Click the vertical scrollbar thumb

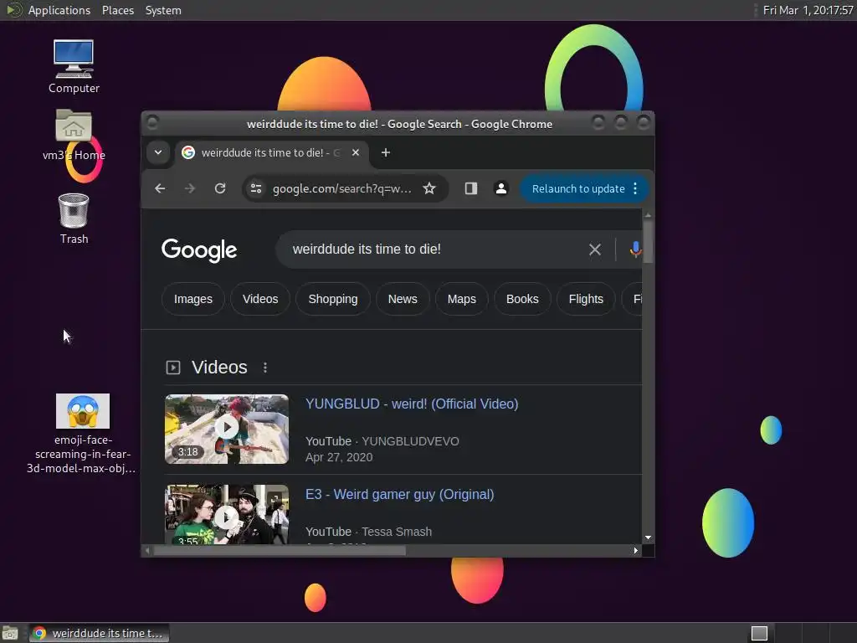coord(649,240)
